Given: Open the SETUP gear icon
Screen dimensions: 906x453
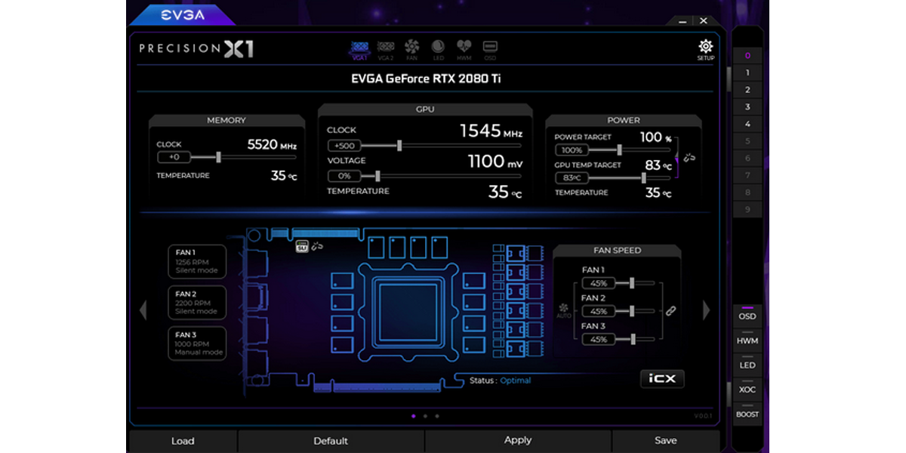Looking at the screenshot, I should pyautogui.click(x=706, y=50).
